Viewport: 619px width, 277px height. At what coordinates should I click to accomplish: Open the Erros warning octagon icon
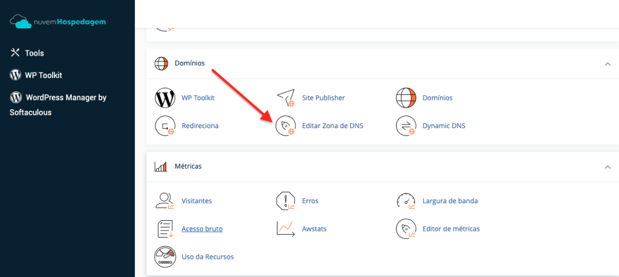(x=285, y=201)
